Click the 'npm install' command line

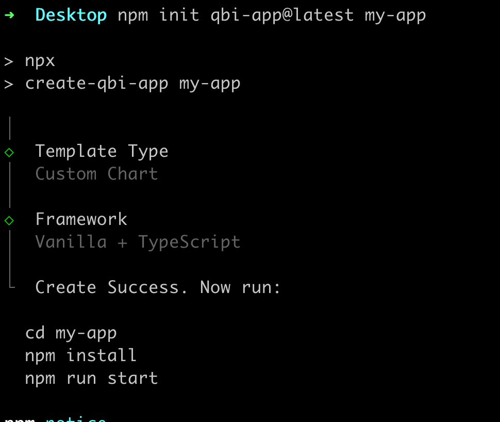[x=81, y=355]
